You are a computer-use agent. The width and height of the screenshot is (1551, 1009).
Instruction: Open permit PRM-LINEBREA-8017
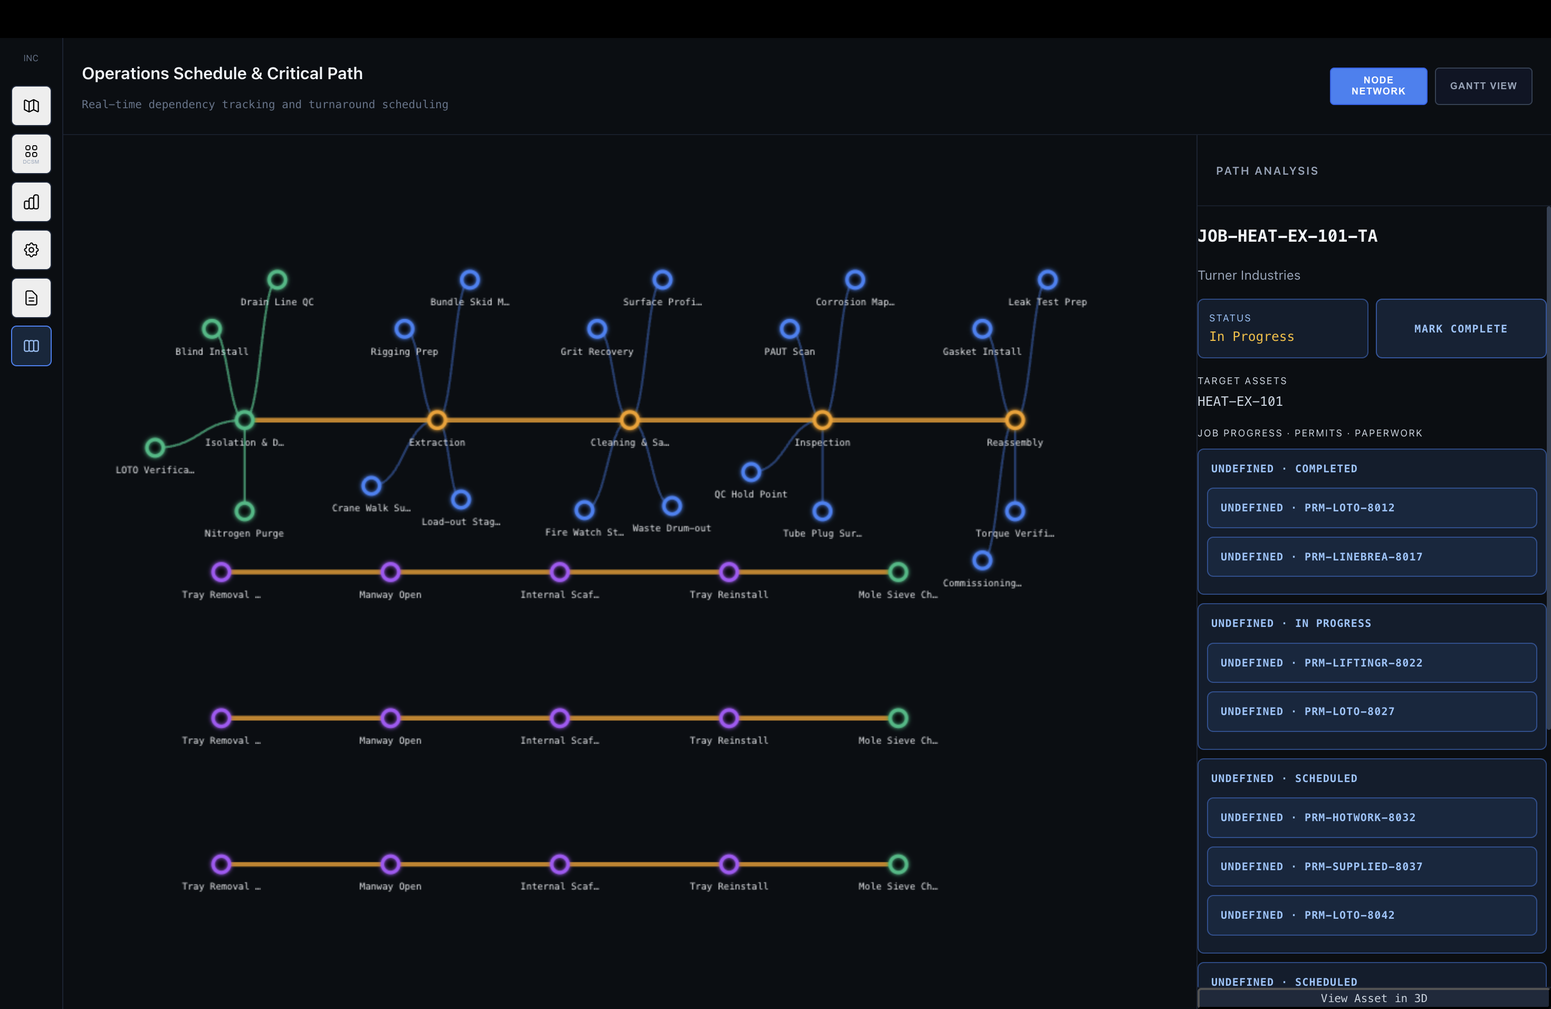click(1372, 557)
